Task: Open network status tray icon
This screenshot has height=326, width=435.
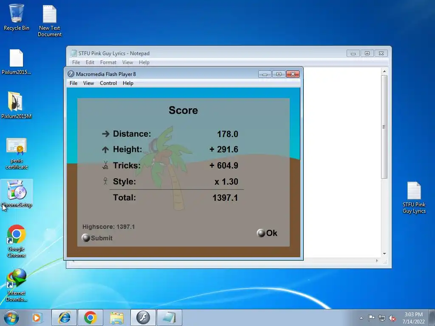Action: click(382, 318)
